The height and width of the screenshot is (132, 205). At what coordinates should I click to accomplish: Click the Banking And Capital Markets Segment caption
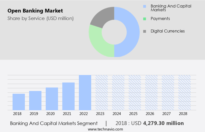pos(54,123)
